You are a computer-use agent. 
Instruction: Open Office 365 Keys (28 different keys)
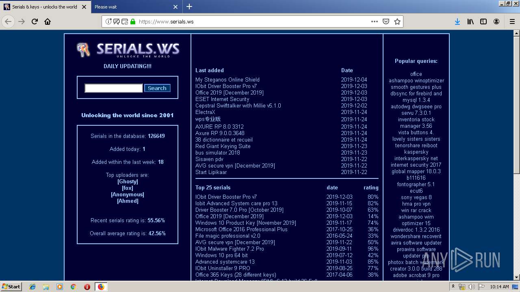236,275
